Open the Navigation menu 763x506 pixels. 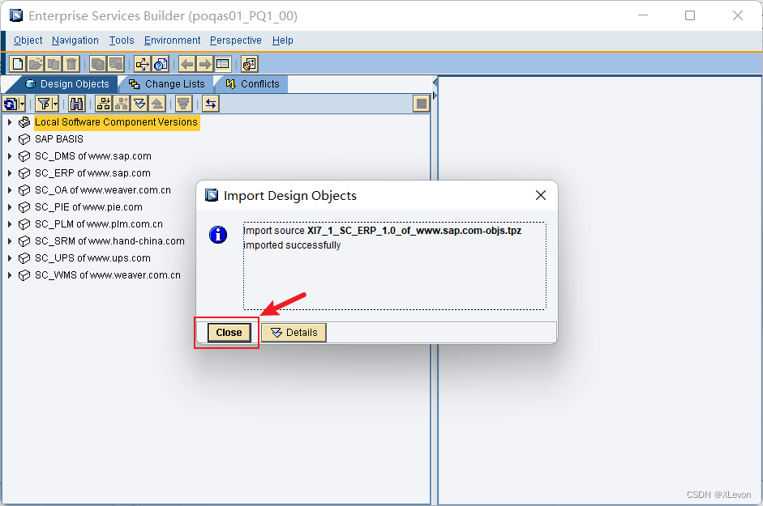pyautogui.click(x=75, y=40)
